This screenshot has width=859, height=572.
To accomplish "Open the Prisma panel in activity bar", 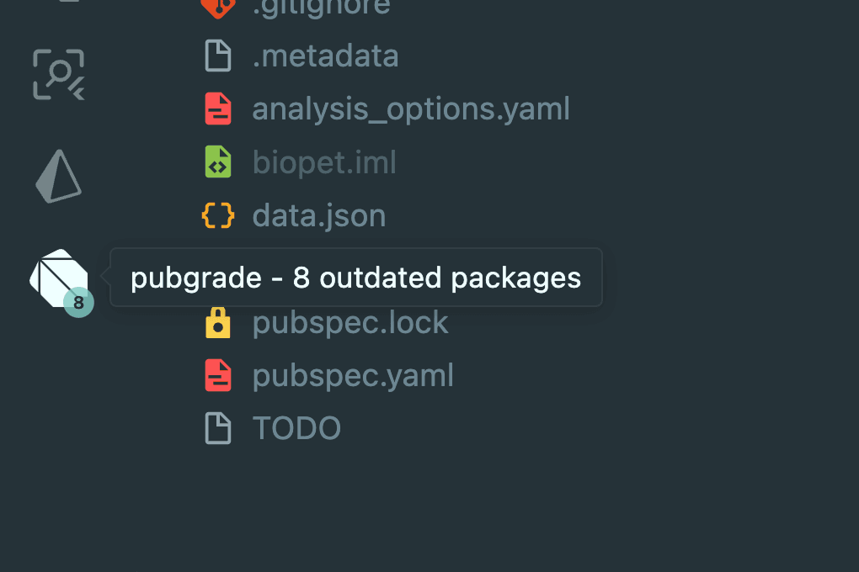I will (x=58, y=176).
